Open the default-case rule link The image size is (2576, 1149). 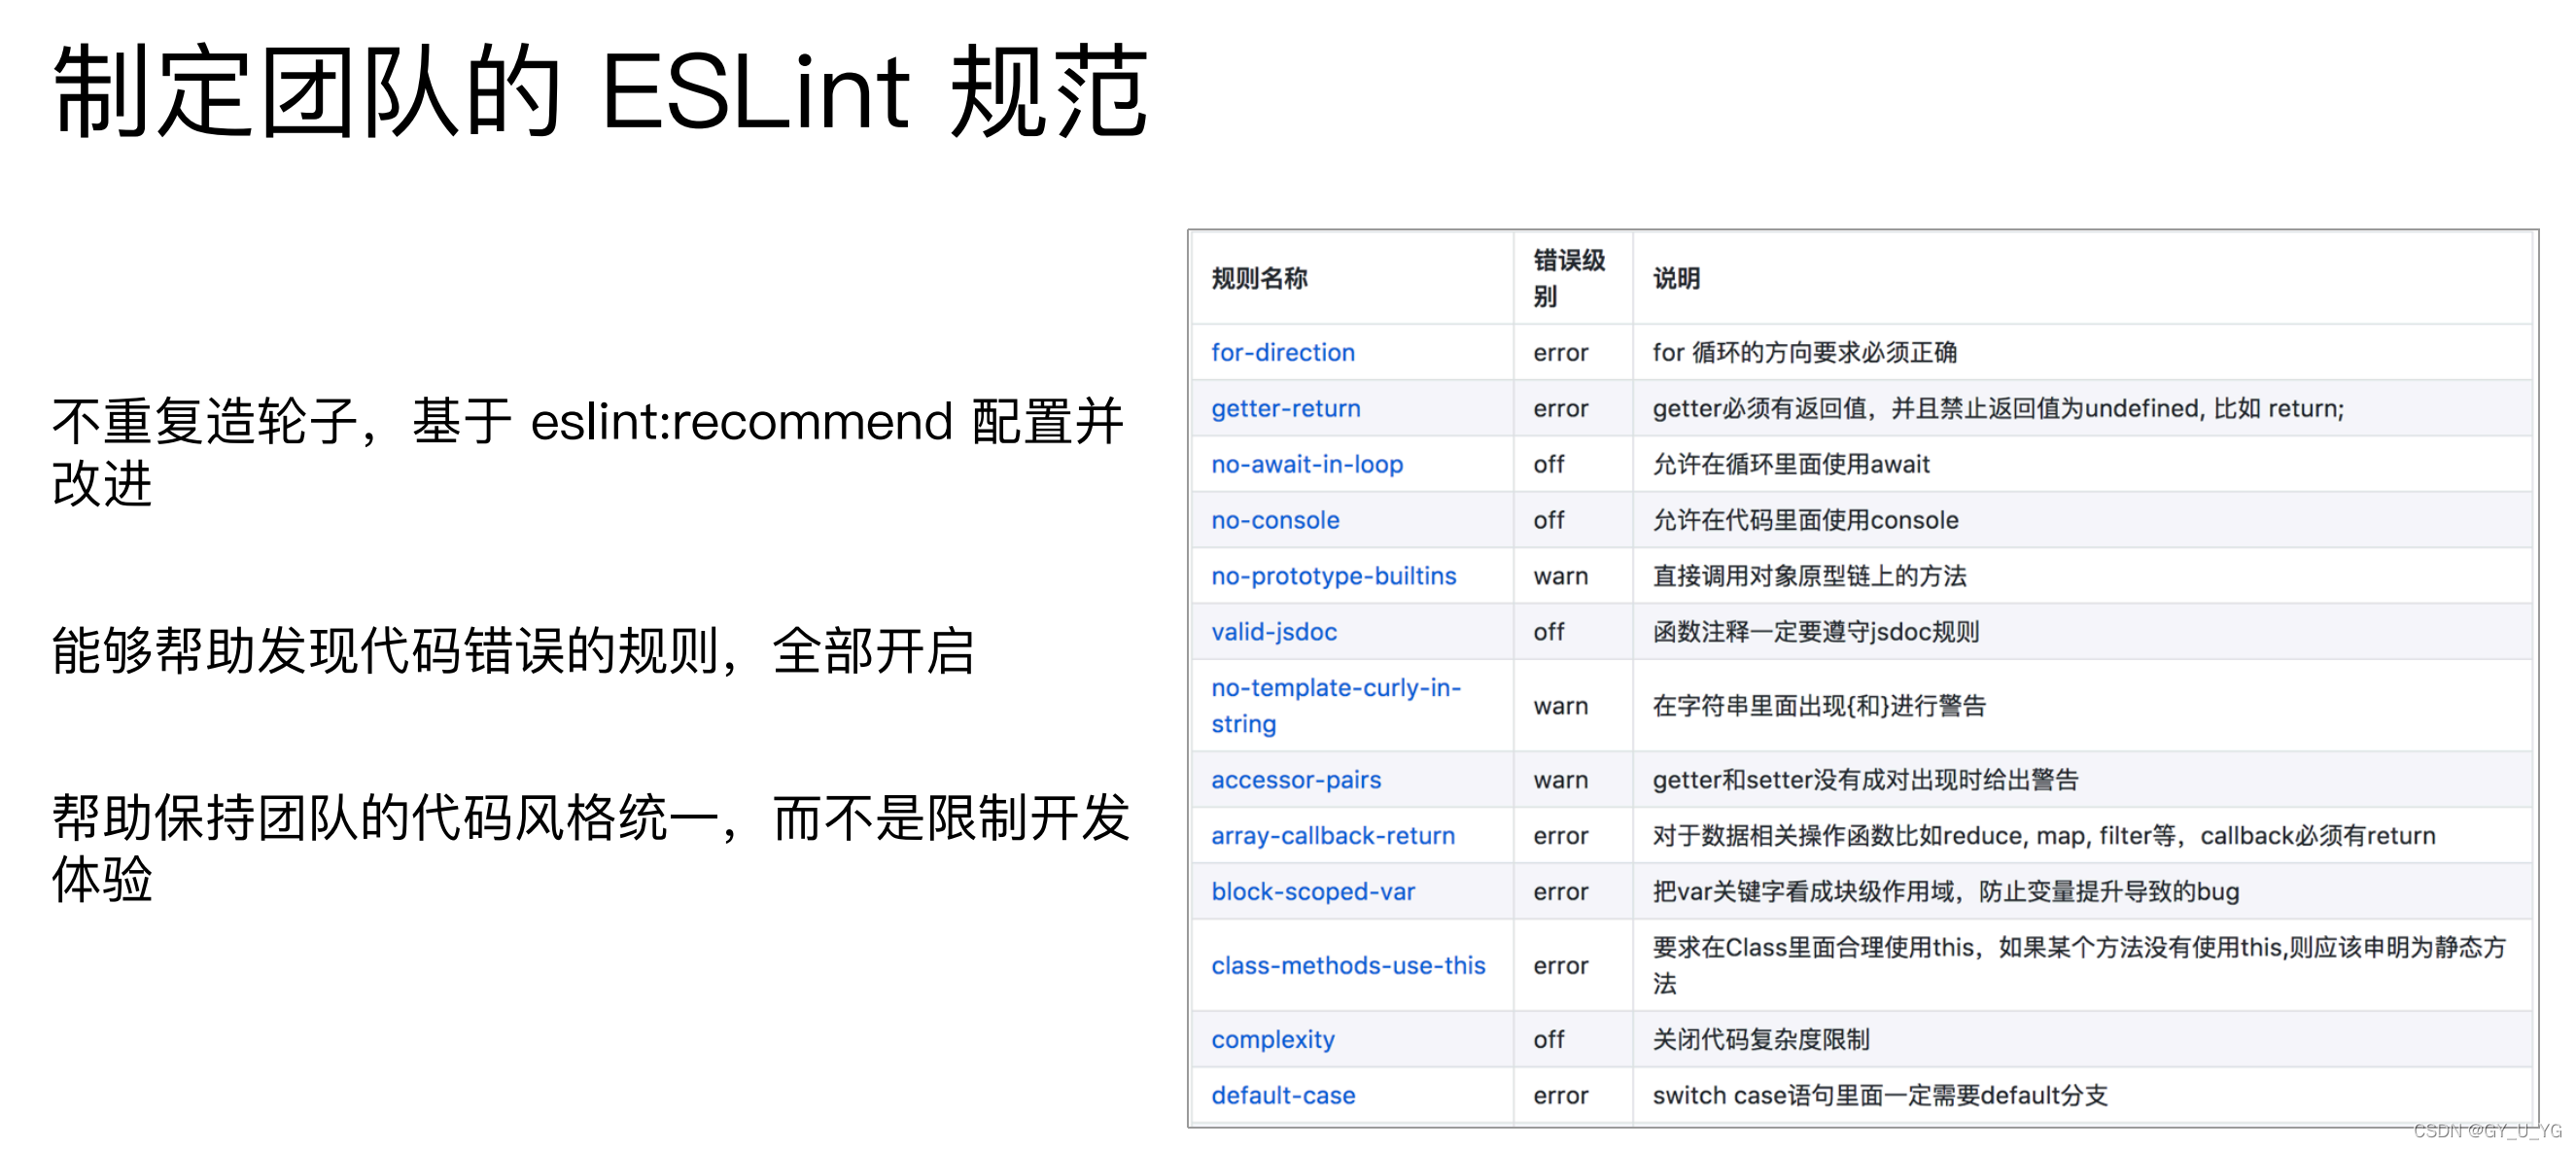point(1283,1096)
